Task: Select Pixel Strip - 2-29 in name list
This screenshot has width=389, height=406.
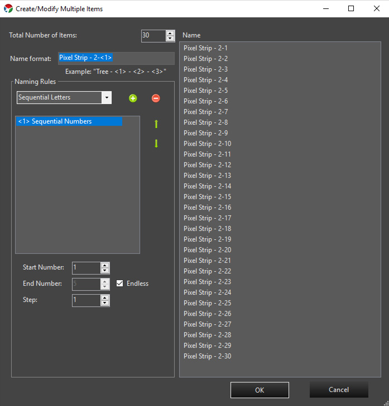Action: coord(207,346)
